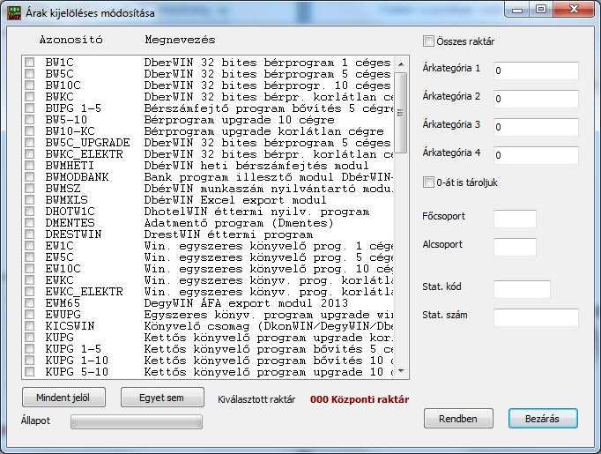Focus the Árkategória 1 field
The image size is (601, 454).
536,71
